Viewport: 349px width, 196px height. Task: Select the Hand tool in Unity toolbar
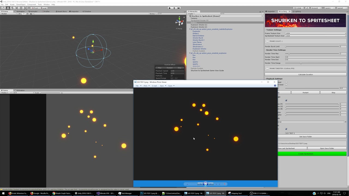(x=3, y=8)
